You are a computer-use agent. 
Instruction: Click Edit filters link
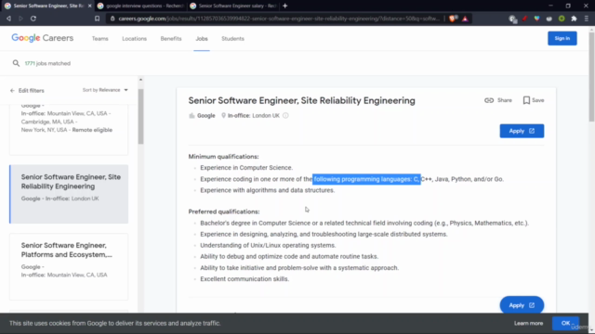(x=31, y=91)
